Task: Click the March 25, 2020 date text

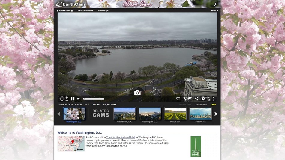Action: click(65, 105)
